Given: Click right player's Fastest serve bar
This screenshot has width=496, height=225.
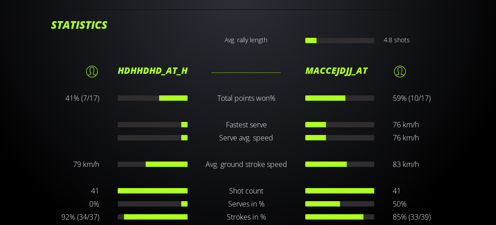Looking at the screenshot, I should click(340, 125).
